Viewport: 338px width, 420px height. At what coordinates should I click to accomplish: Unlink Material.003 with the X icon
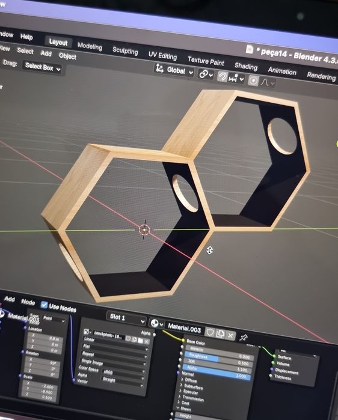(x=230, y=335)
